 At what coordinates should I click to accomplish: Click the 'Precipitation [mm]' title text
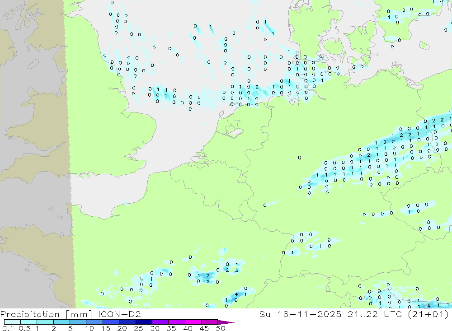coord(46,314)
